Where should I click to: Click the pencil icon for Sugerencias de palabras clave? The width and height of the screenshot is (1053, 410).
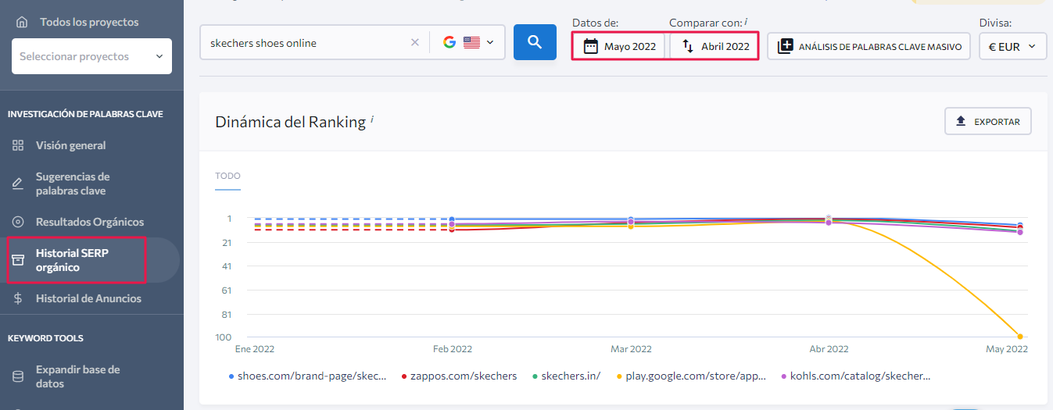[x=18, y=184]
